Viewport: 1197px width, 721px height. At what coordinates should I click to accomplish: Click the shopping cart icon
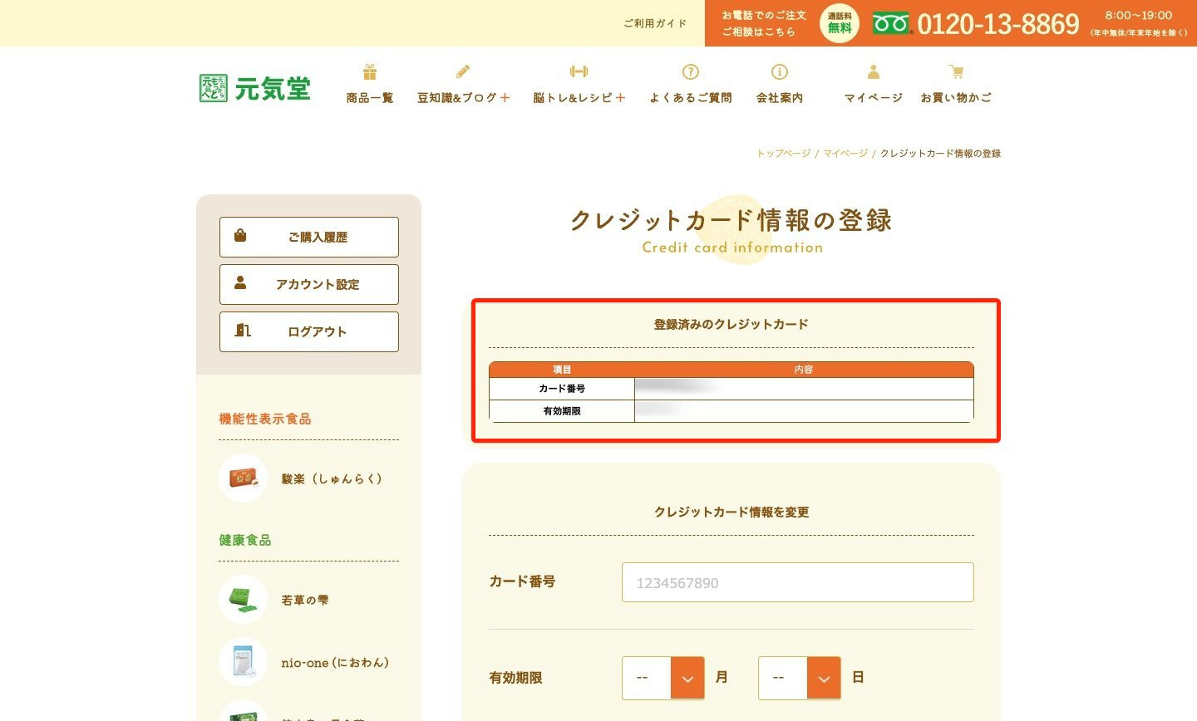point(956,71)
